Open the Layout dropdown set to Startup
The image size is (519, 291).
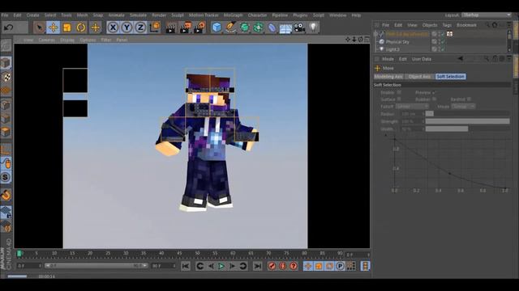pos(487,15)
